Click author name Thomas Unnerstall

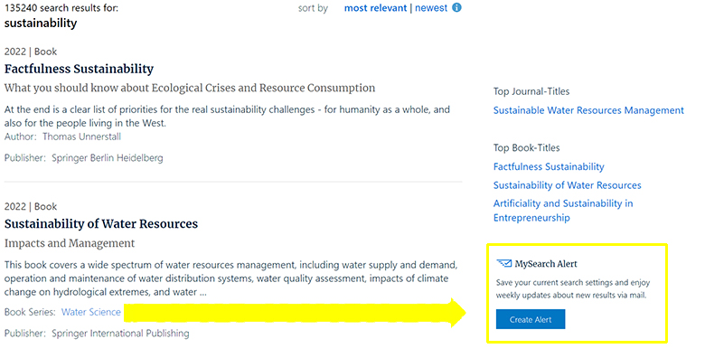click(x=82, y=137)
